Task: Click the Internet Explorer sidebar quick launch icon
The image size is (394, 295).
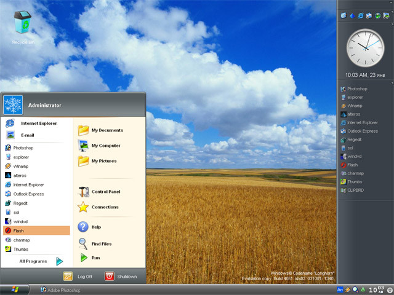Action: tap(360, 16)
